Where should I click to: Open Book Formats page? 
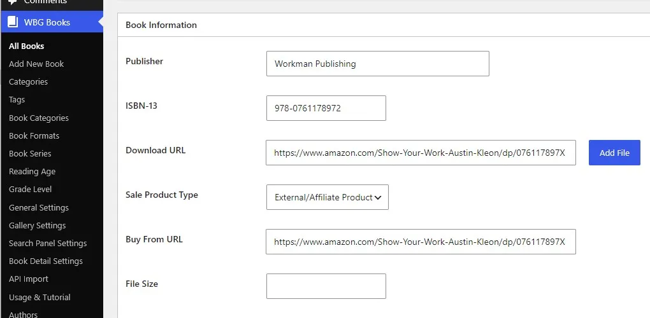click(x=34, y=135)
